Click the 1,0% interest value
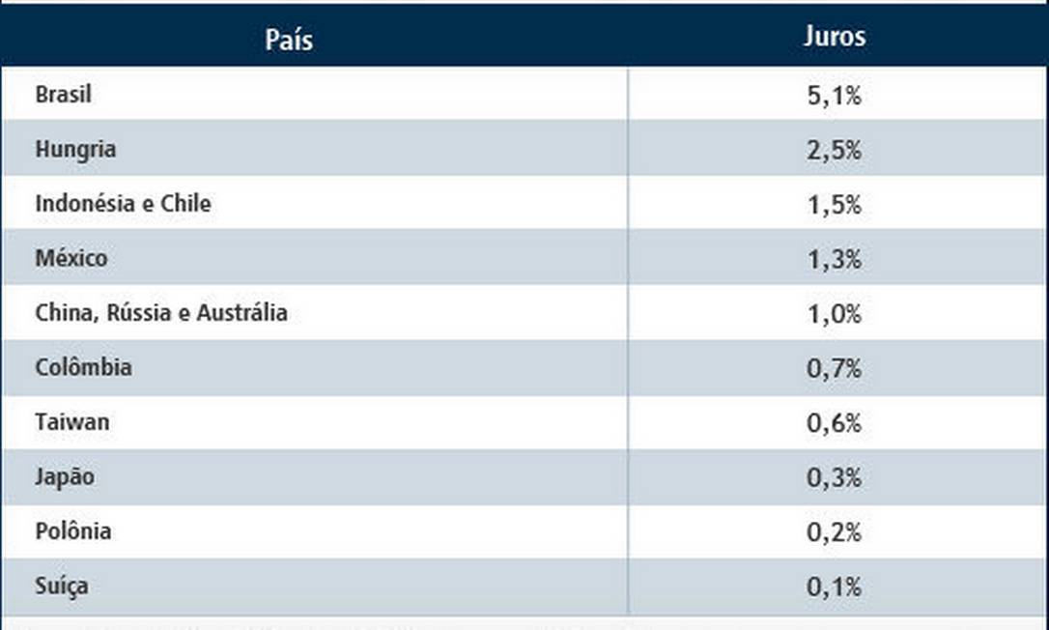Viewport: 1049px width, 630px height. click(835, 314)
